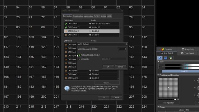
Task: Select the highlighted DMX Output 3 row
Action: tap(92, 31)
